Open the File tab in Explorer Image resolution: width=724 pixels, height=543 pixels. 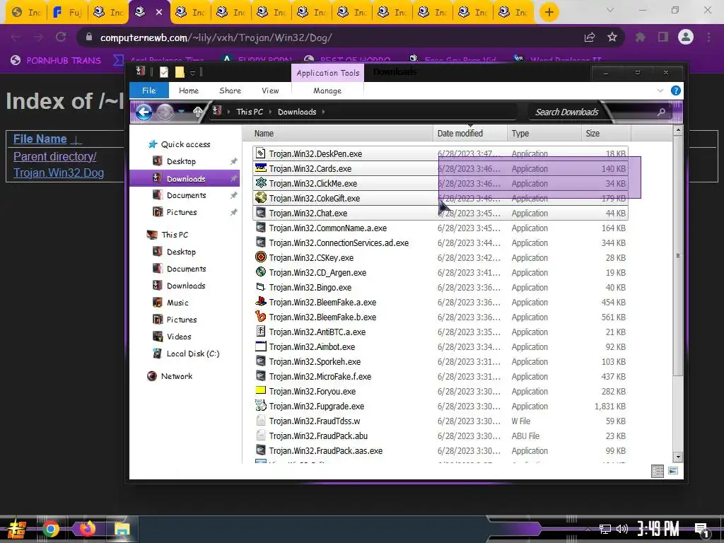pyautogui.click(x=148, y=90)
